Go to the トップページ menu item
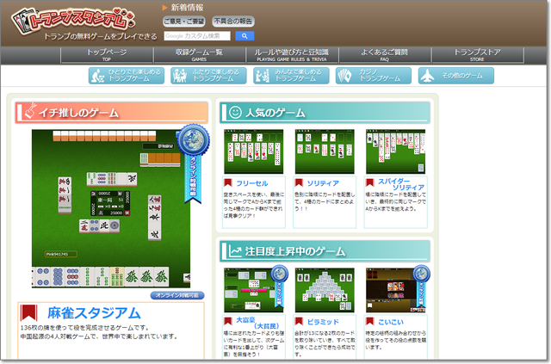Screen dimensions: 551x364 (106, 55)
